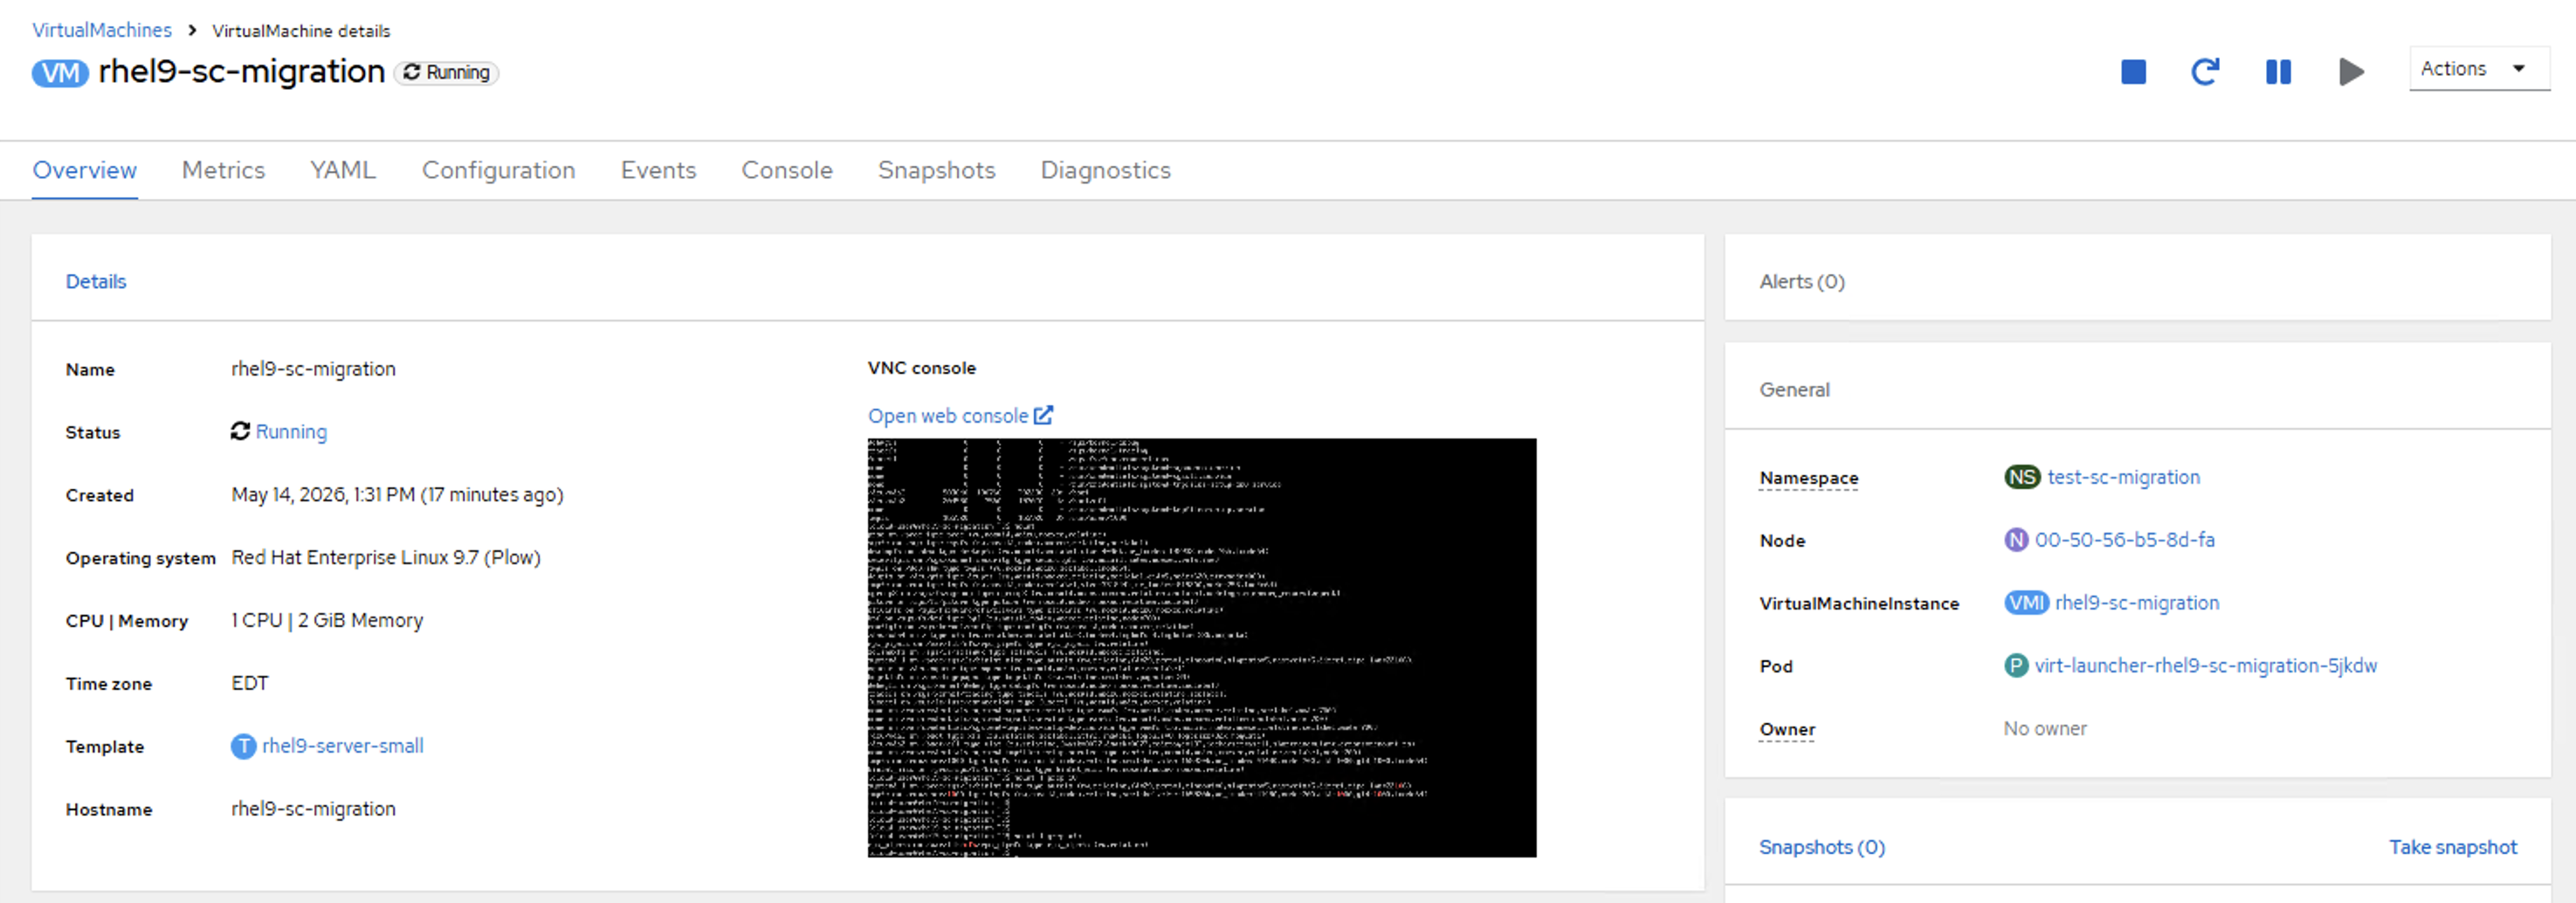The image size is (2576, 903).
Task: Click the Running status link in Details
Action: point(291,432)
